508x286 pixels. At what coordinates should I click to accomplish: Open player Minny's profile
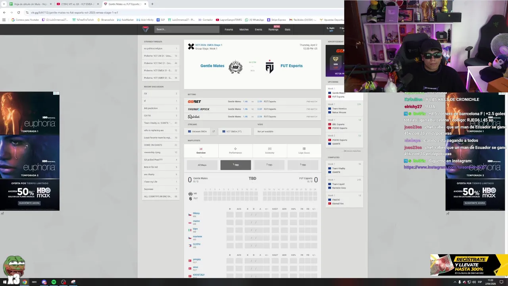click(x=196, y=213)
